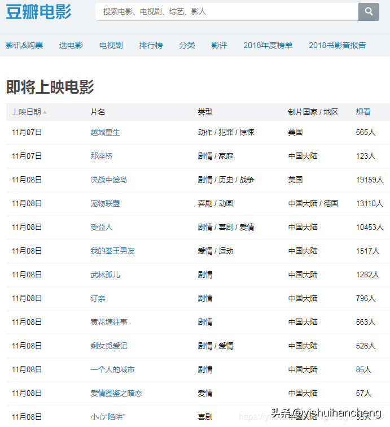
Task: Click 美国 in 决战中途岛 row
Action: [295, 180]
